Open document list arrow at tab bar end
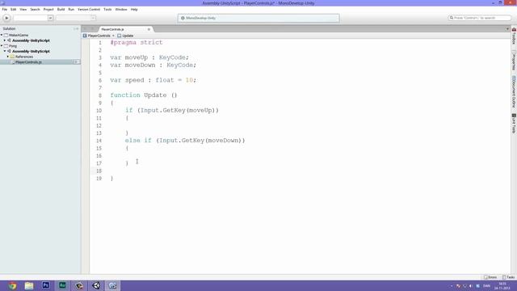 (507, 29)
